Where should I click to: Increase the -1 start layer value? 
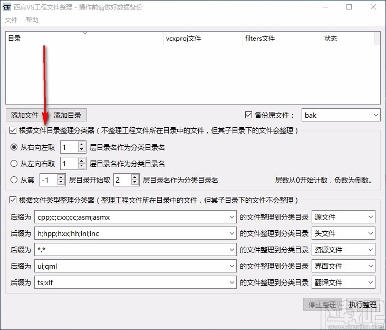pyautogui.click(x=61, y=177)
